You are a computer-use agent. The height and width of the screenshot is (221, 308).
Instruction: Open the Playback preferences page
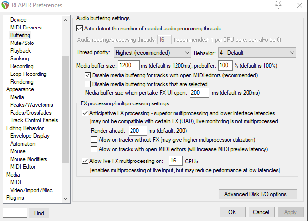click(x=21, y=51)
